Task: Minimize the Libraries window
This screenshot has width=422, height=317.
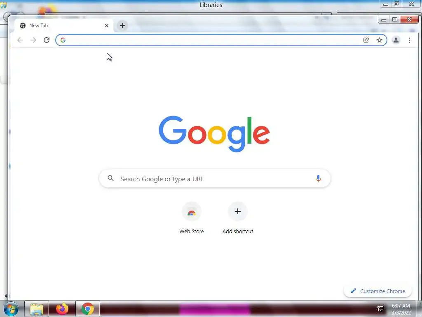Action: 386,4
